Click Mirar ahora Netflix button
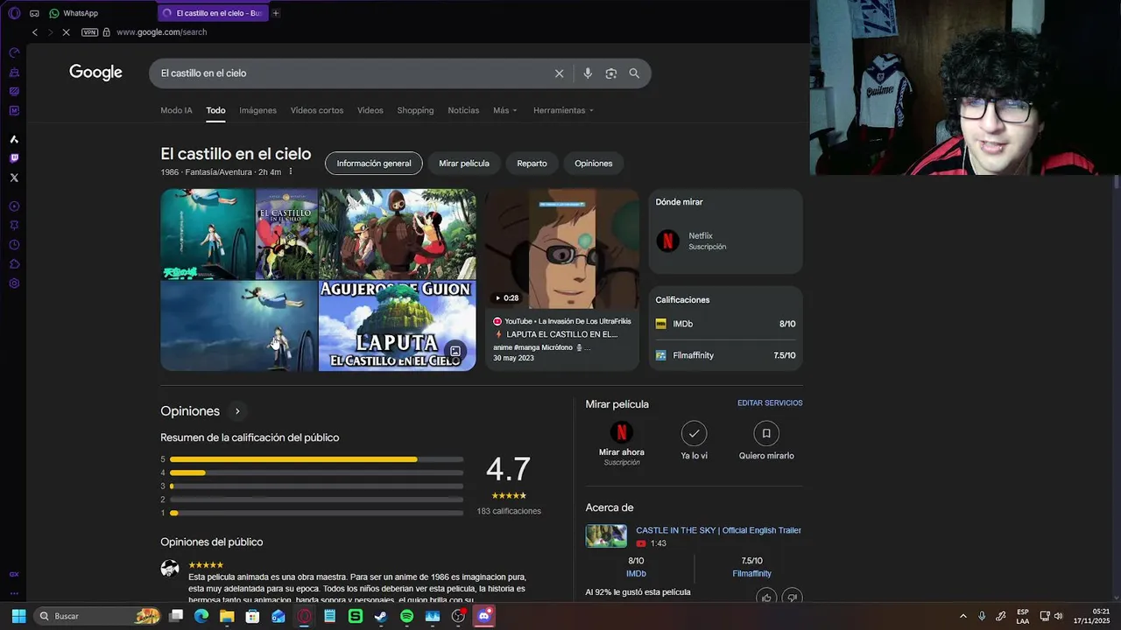 click(x=621, y=442)
